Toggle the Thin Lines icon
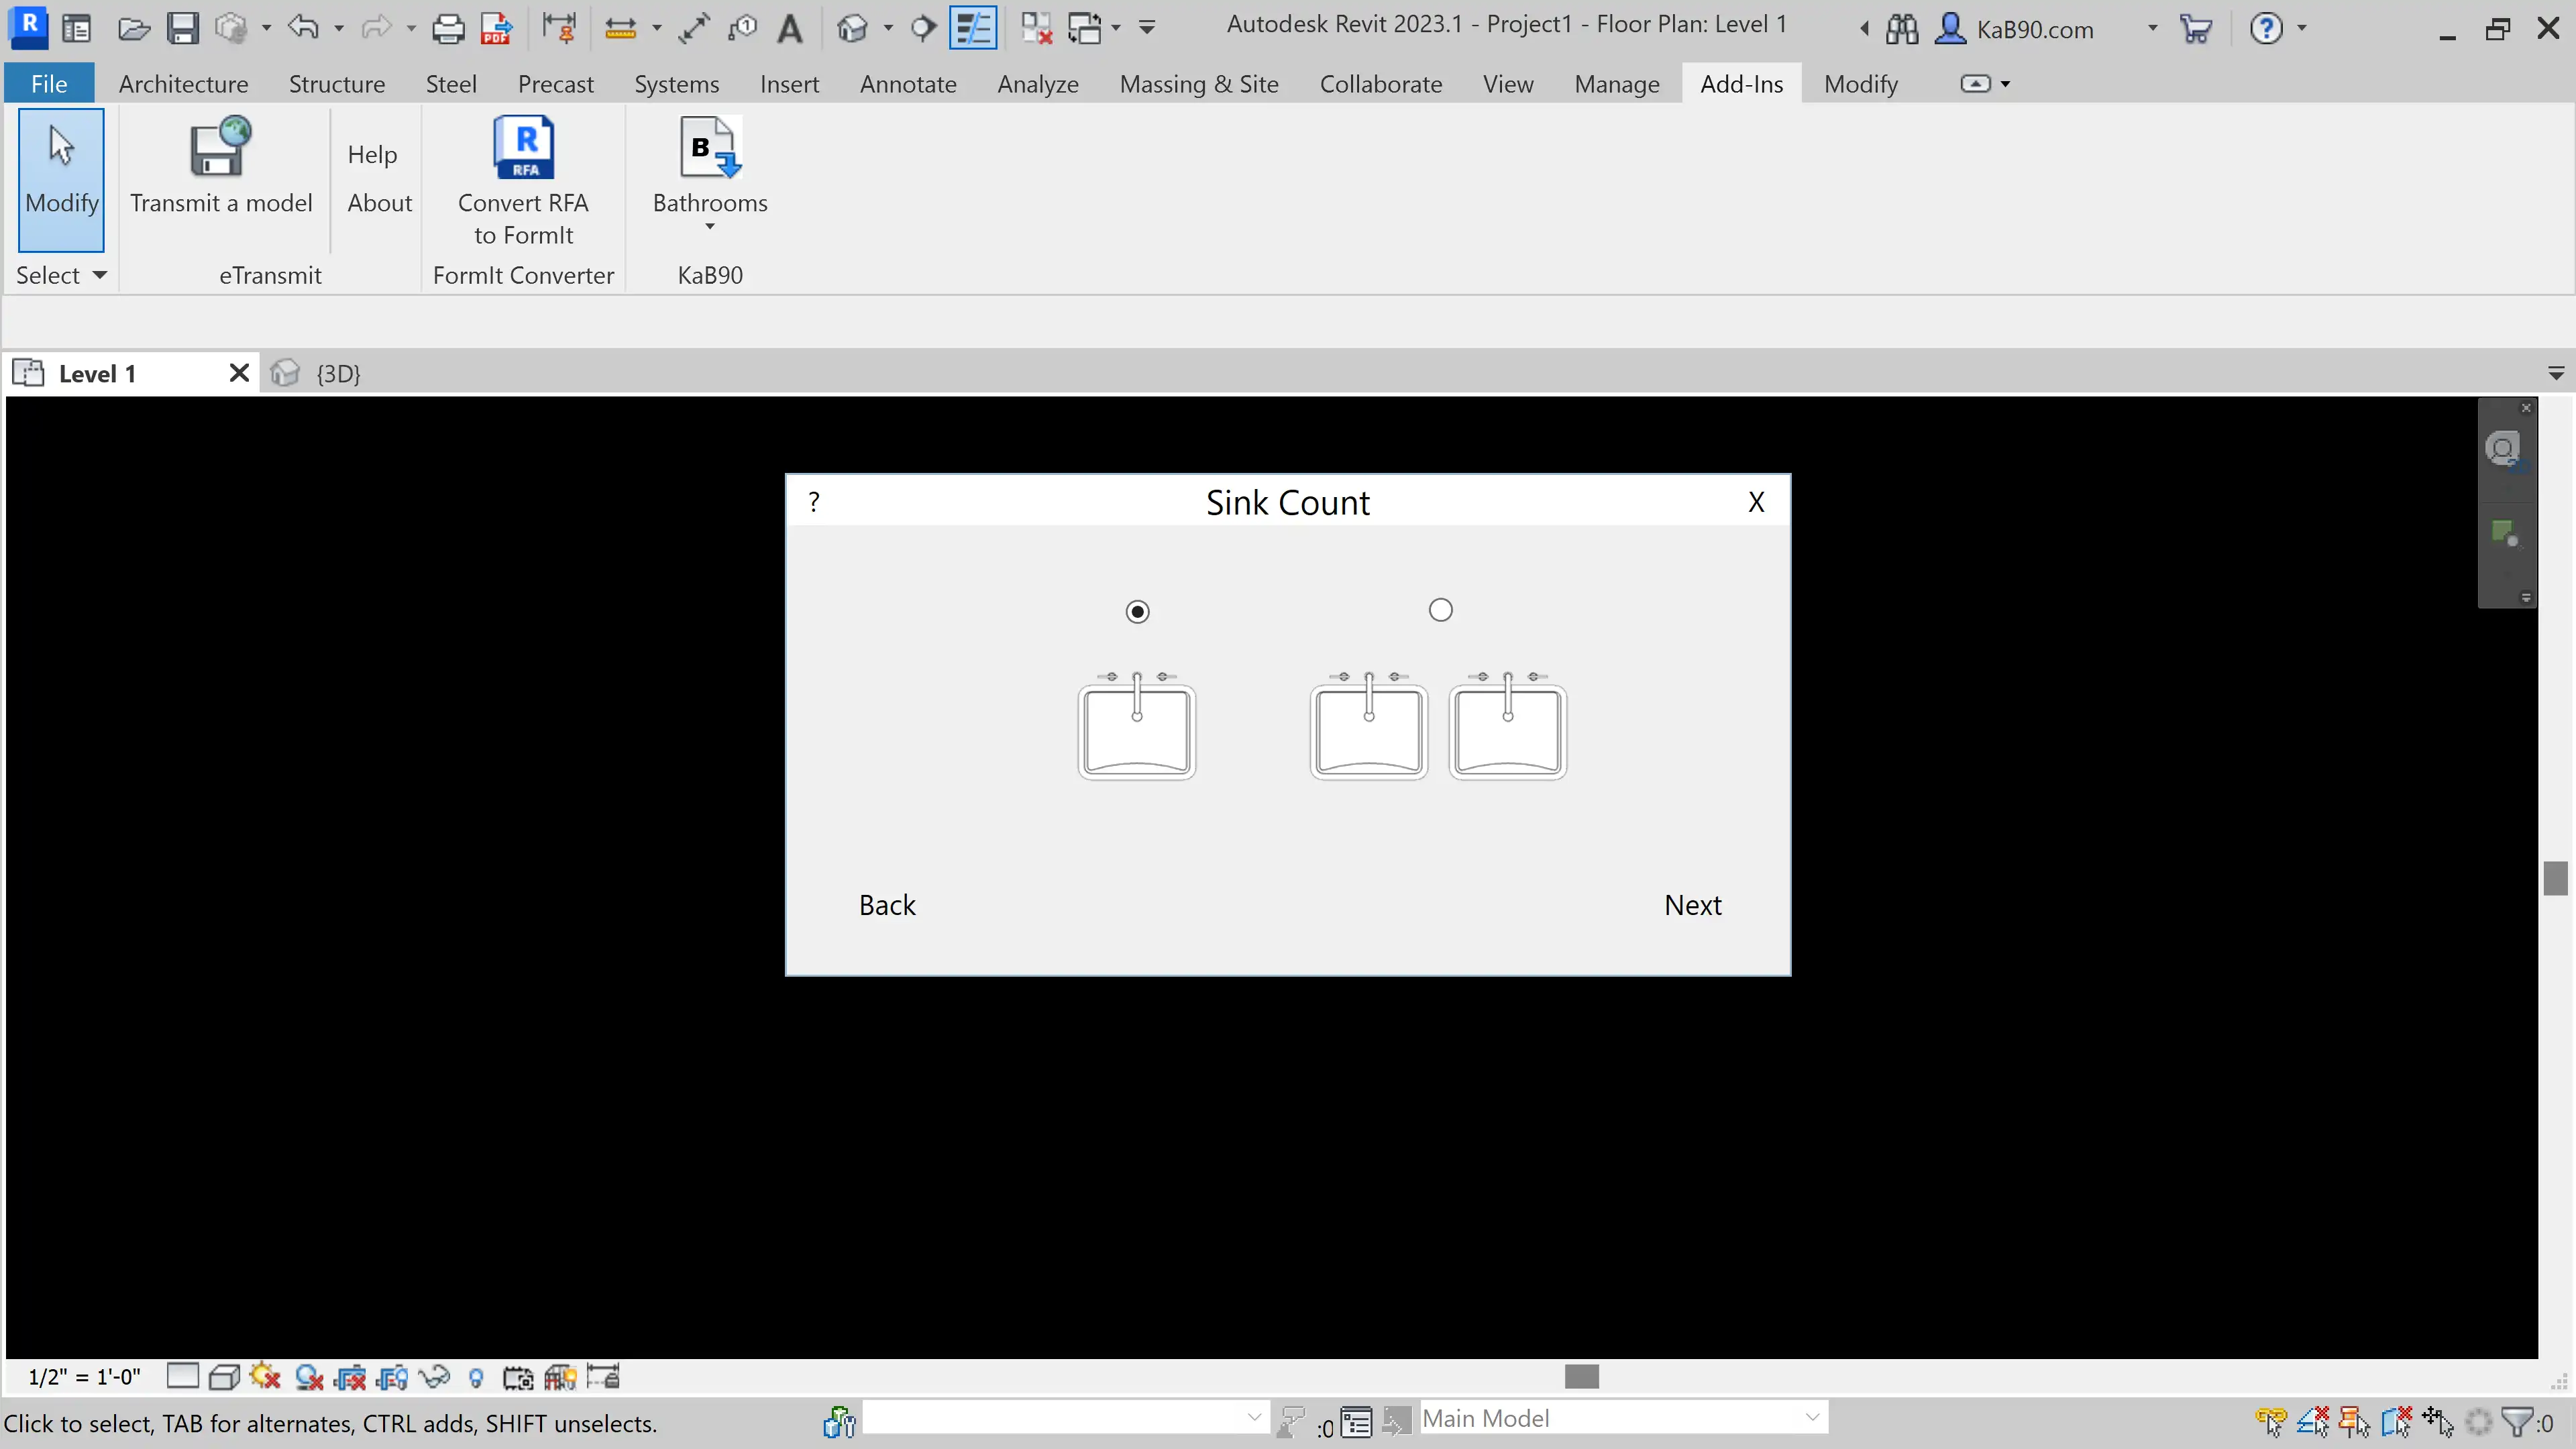The height and width of the screenshot is (1449, 2576). pos(972,28)
